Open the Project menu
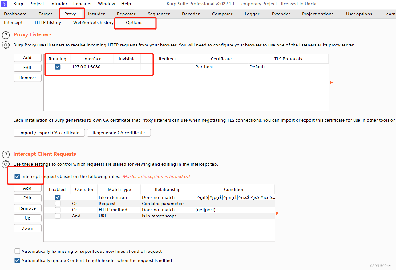Image resolution: width=396 pixels, height=270 pixels. click(x=37, y=4)
